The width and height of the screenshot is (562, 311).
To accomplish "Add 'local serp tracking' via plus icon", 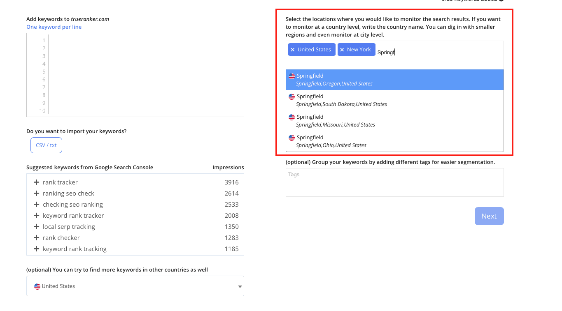I will pyautogui.click(x=36, y=227).
